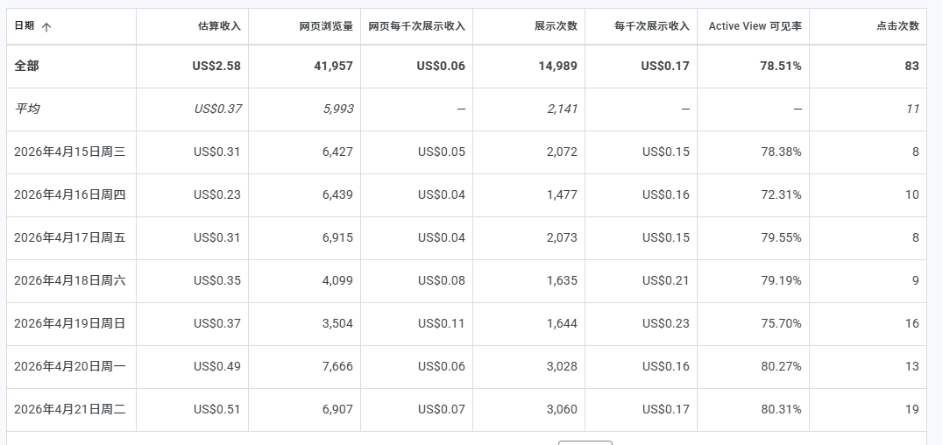Viewport: 943px width, 445px height.
Task: Click the page views 7,666 on 4月20日
Action: (x=337, y=366)
